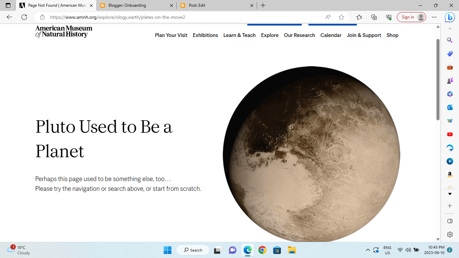Open the Learn & Teach menu

pos(240,35)
